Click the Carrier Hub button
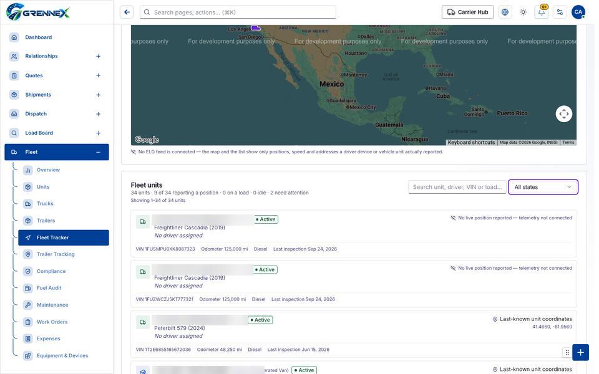Image resolution: width=599 pixels, height=374 pixels. (x=467, y=12)
